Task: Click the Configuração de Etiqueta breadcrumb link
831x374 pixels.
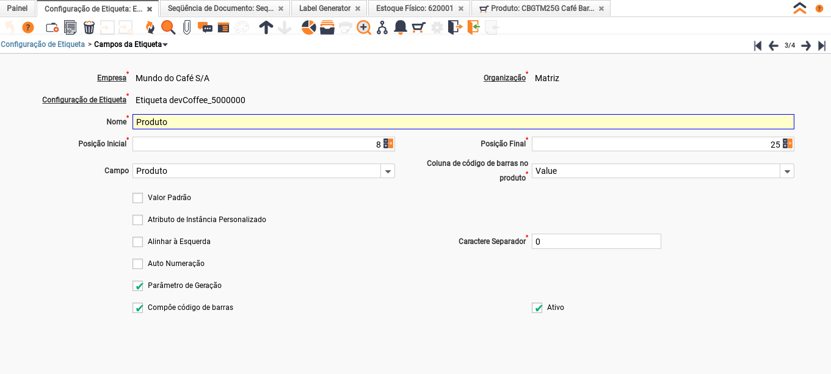Action: 43,45
